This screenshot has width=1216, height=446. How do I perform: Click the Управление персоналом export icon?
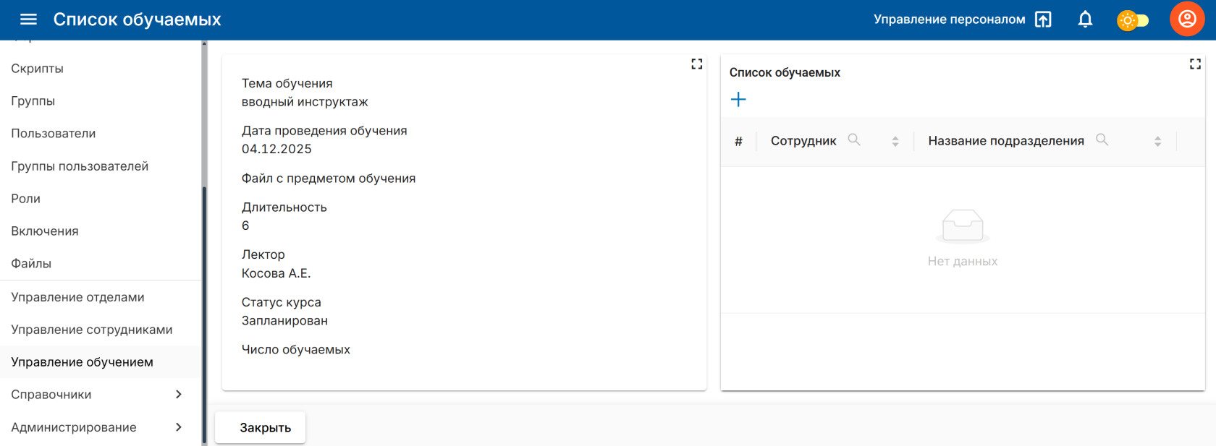[x=1043, y=20]
